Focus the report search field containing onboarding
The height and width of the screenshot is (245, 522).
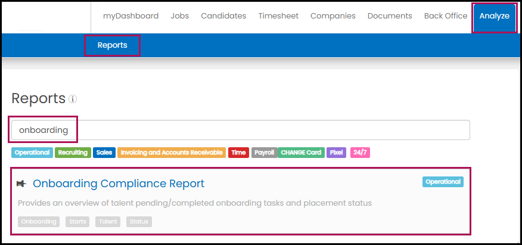click(x=241, y=130)
